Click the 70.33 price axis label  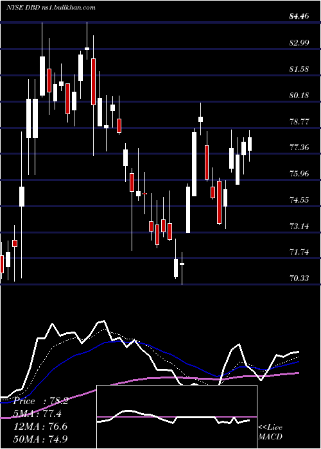coord(299,278)
